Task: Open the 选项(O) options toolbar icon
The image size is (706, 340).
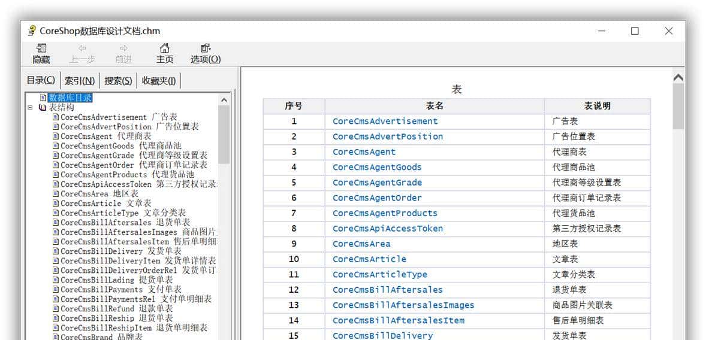Action: pos(206,48)
